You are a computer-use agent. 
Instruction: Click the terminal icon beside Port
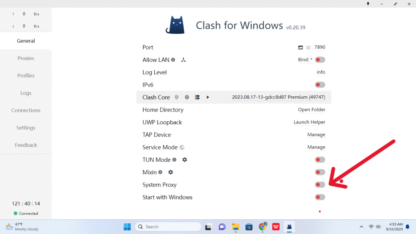click(x=301, y=48)
